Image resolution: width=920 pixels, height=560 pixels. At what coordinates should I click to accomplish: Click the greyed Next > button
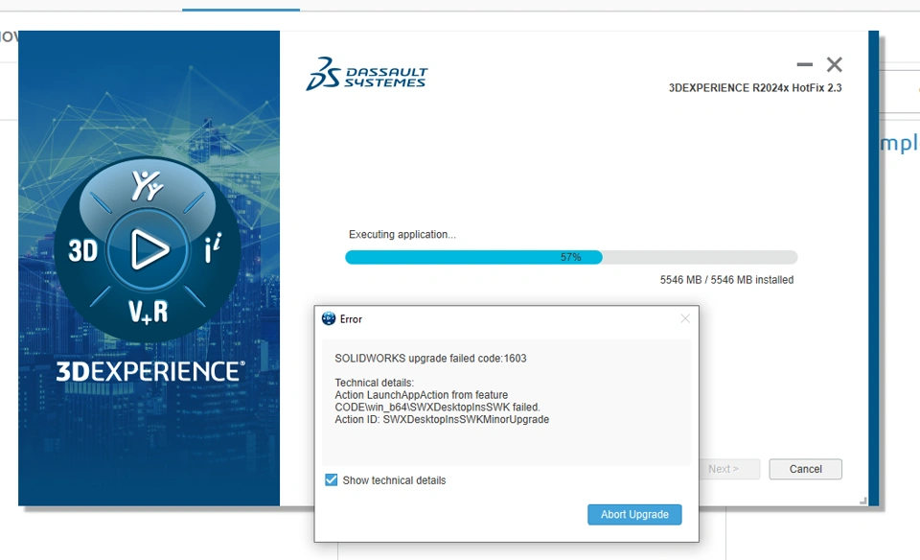(724, 469)
